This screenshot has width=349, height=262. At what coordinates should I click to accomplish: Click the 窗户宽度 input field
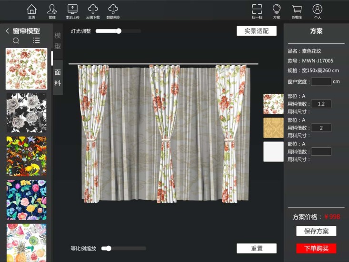pyautogui.click(x=321, y=81)
